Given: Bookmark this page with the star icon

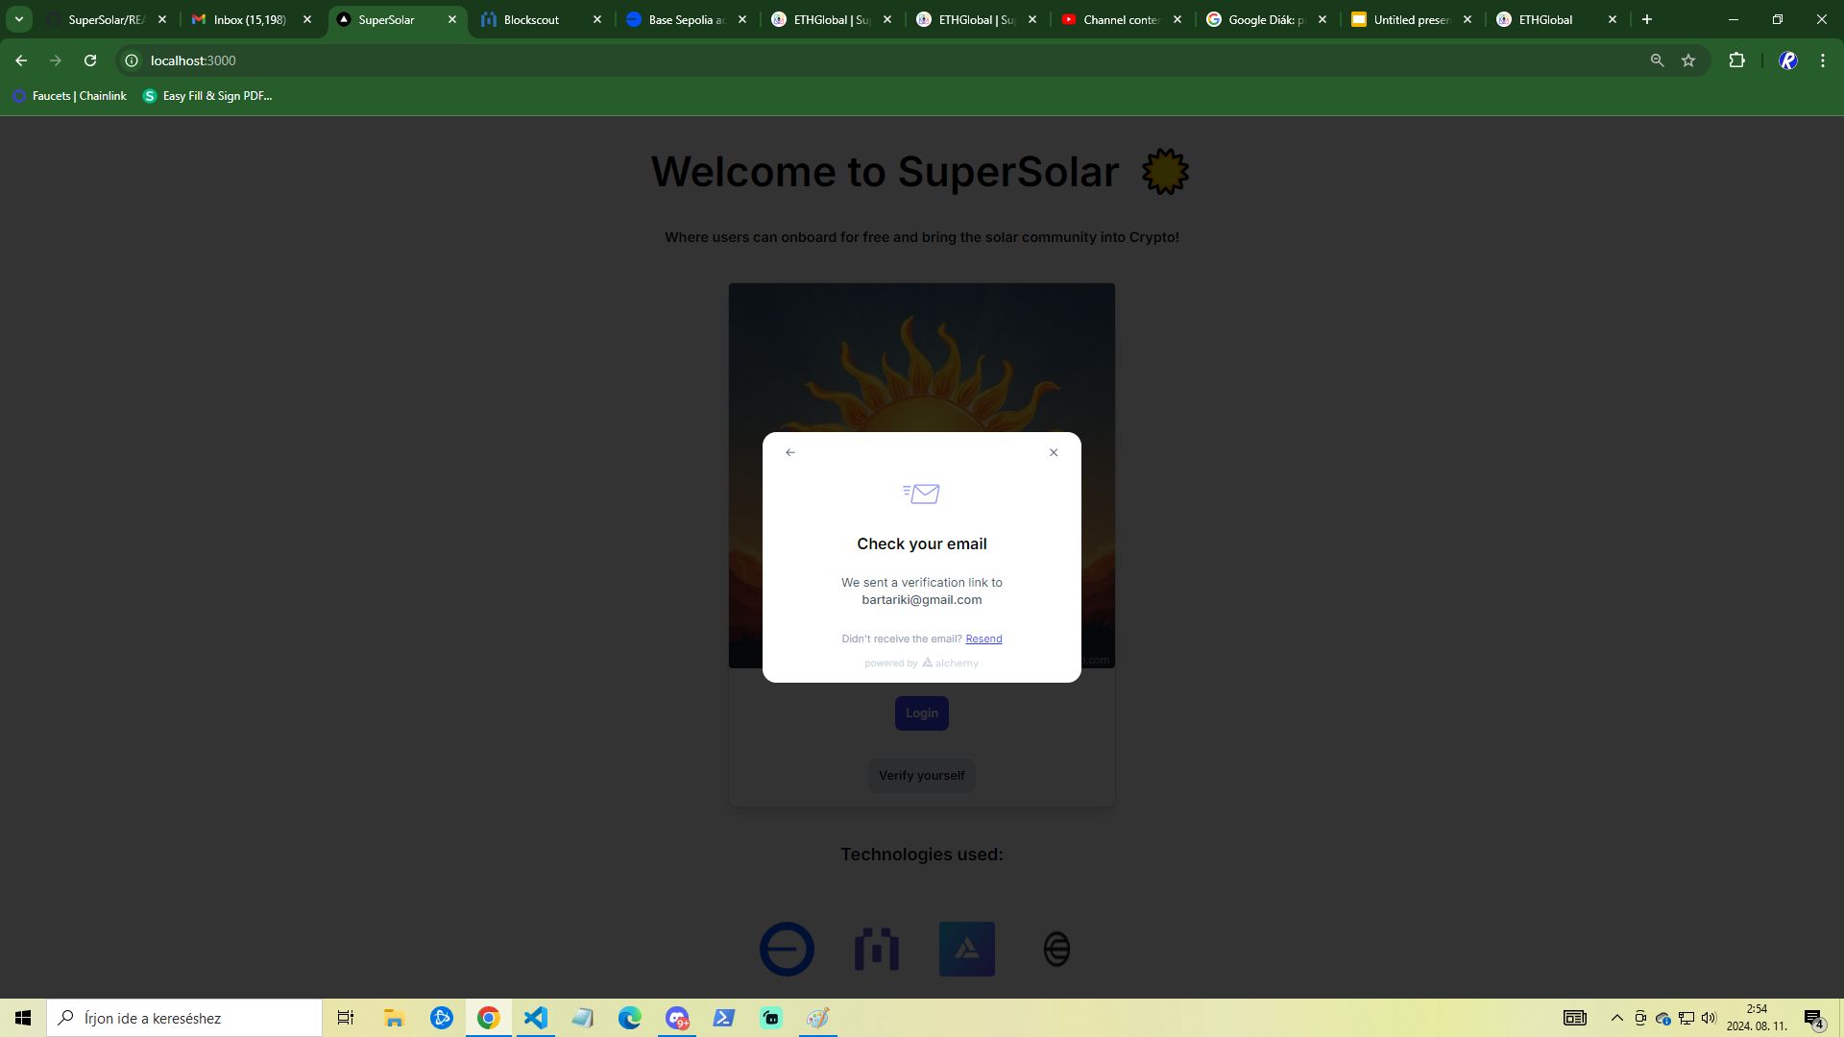Looking at the screenshot, I should (1688, 60).
